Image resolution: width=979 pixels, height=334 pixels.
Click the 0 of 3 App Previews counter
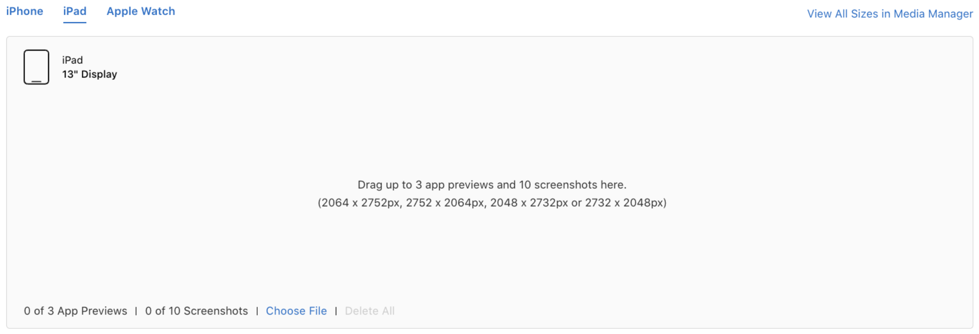tap(75, 311)
